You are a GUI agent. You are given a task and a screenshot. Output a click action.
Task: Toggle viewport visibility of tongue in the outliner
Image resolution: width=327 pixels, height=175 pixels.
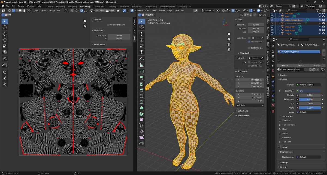(x=319, y=33)
